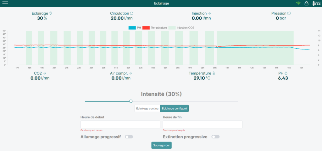Click the gauge icon beside Pression

pos(289,13)
